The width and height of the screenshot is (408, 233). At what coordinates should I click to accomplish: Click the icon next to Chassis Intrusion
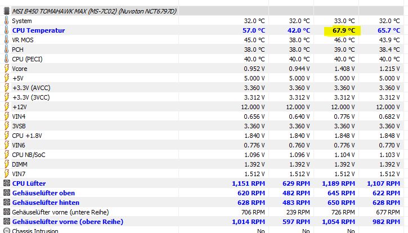point(7,231)
